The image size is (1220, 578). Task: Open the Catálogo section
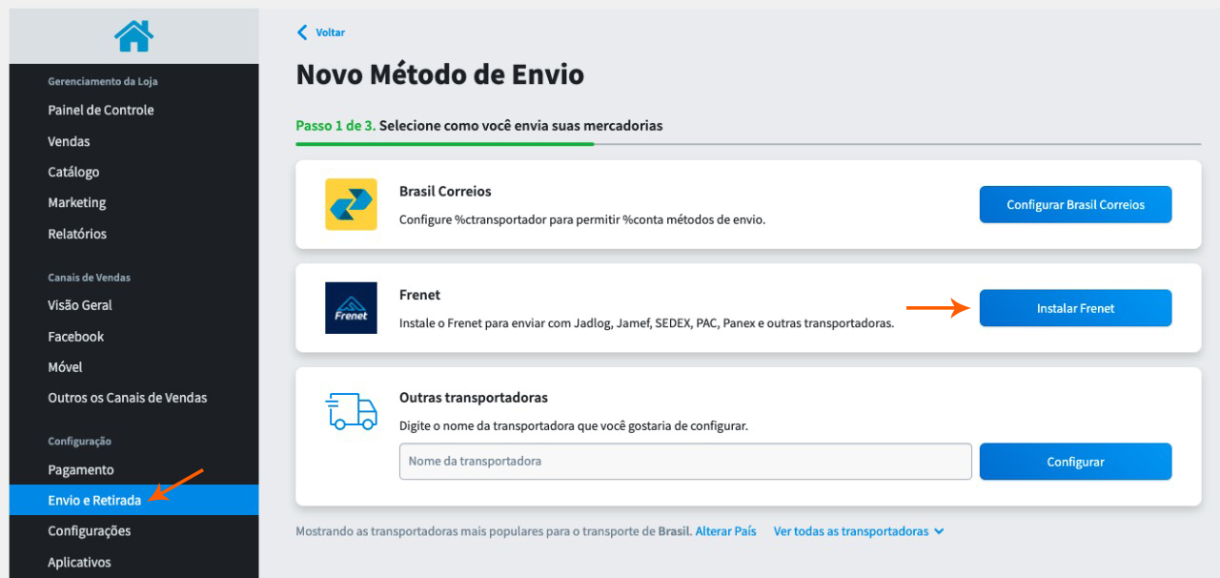[x=75, y=172]
